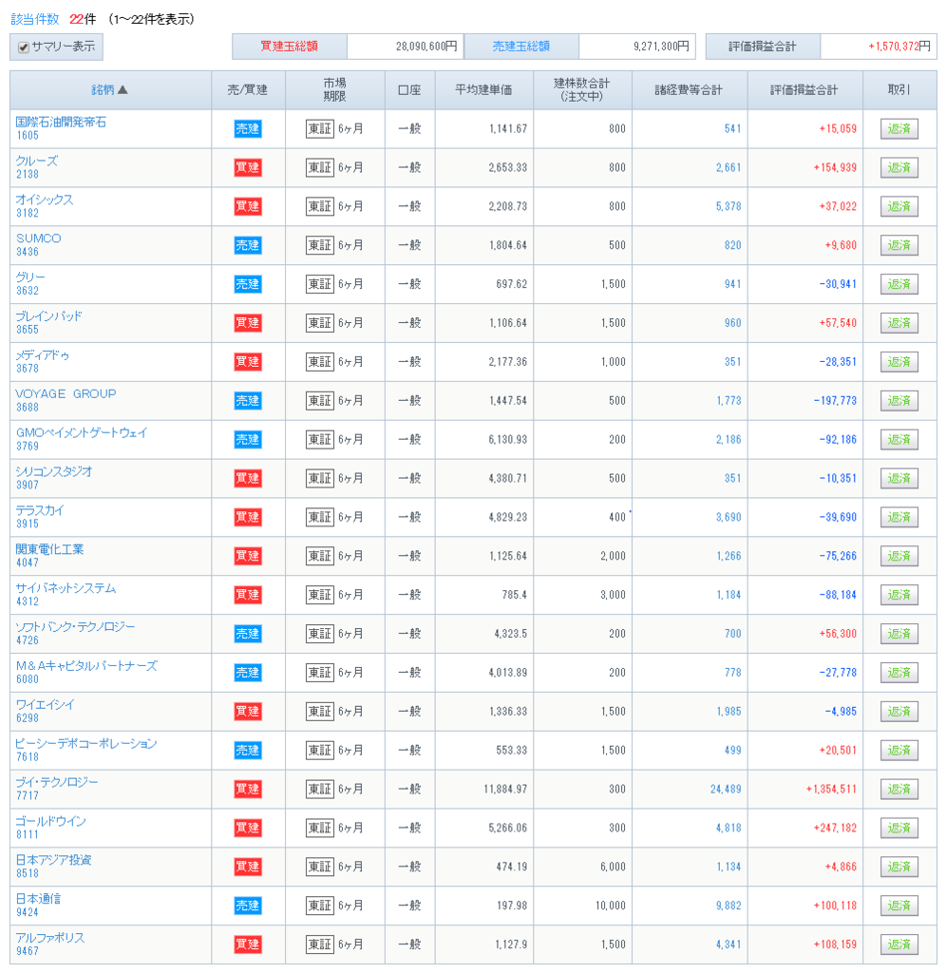Open ブイ・テクノロジー stock link
The height and width of the screenshot is (973, 946).
pos(56,783)
